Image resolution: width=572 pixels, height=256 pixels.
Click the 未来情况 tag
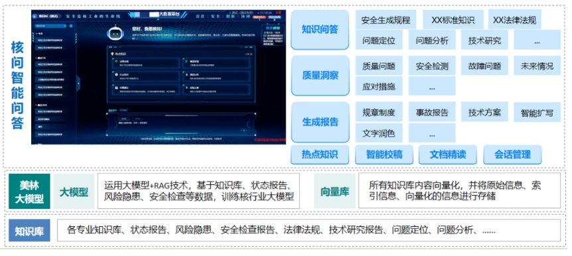coord(537,66)
